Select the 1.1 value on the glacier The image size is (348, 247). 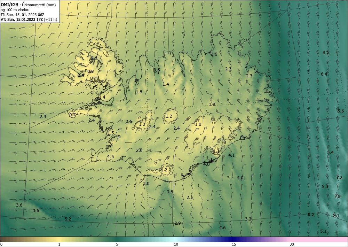tap(216, 151)
